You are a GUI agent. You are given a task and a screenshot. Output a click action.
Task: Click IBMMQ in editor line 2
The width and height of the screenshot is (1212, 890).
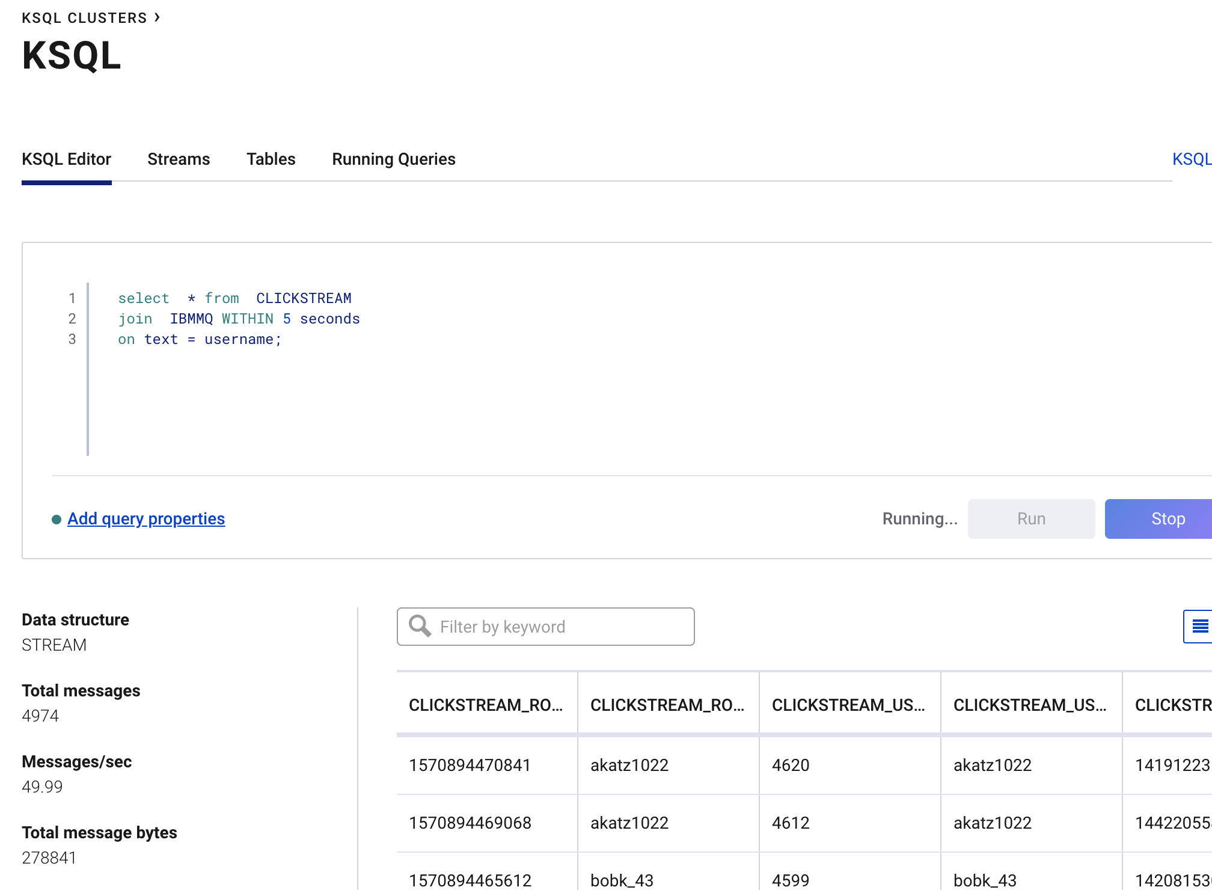(x=191, y=319)
